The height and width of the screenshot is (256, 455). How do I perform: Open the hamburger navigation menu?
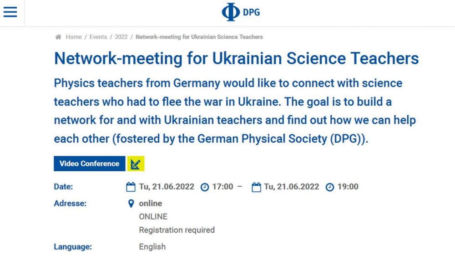[x=10, y=12]
